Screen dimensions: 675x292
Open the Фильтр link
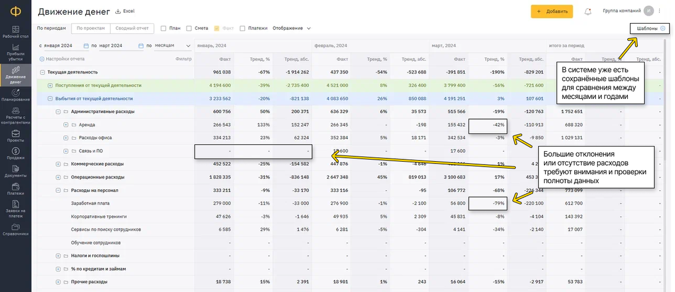coord(183,59)
